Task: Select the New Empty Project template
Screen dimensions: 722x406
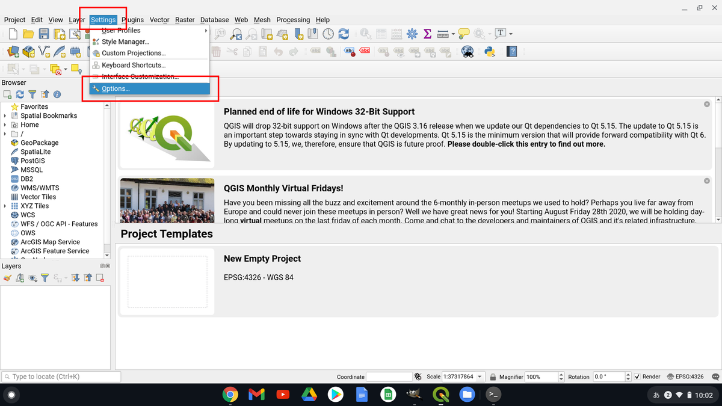Action: tap(418, 281)
